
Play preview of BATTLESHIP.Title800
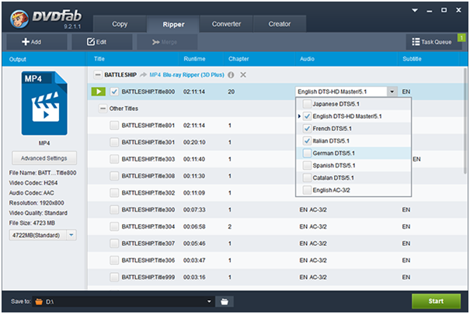pos(99,91)
